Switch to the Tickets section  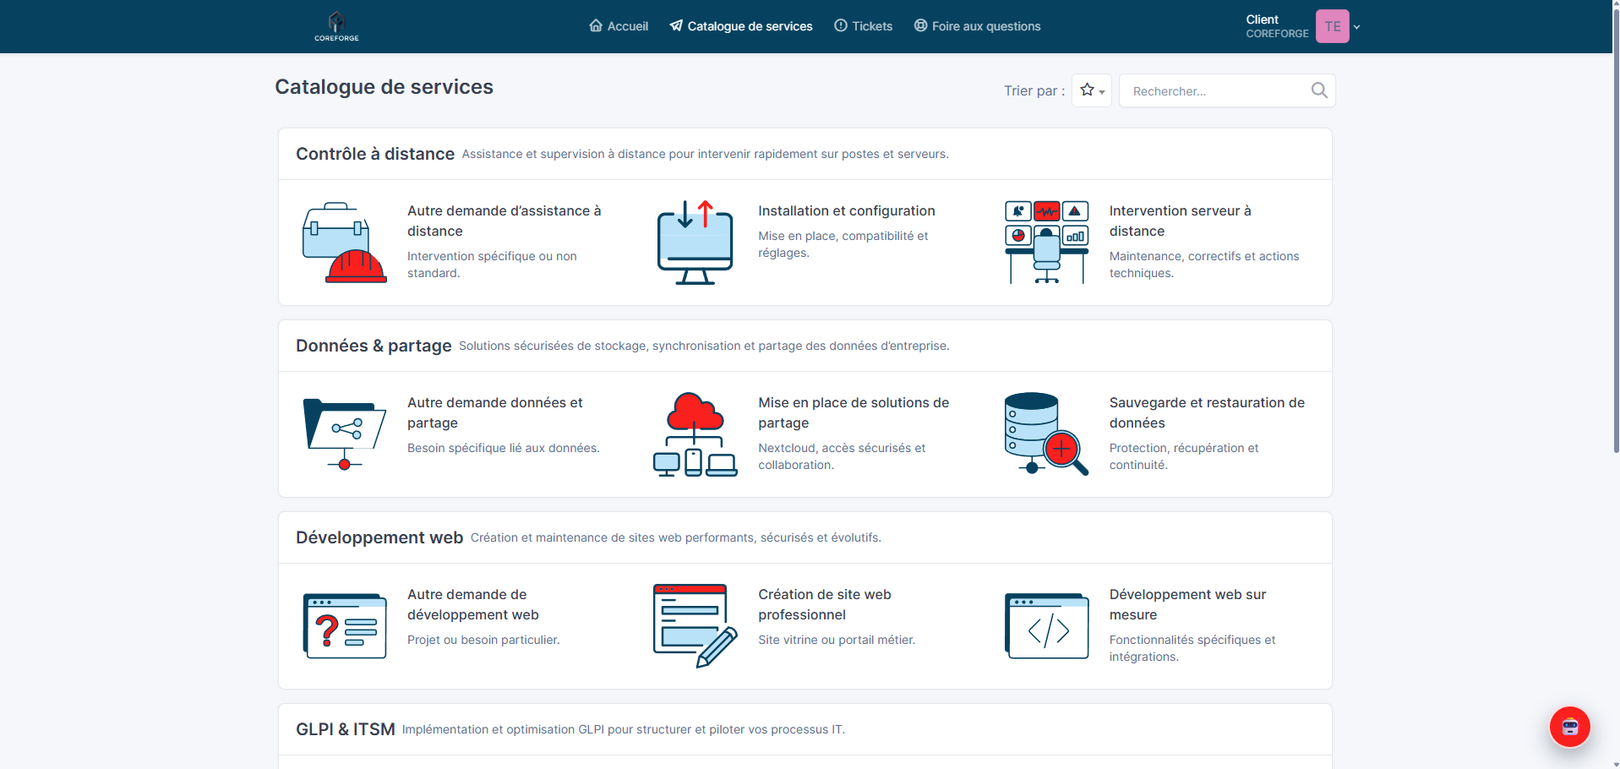tap(863, 26)
